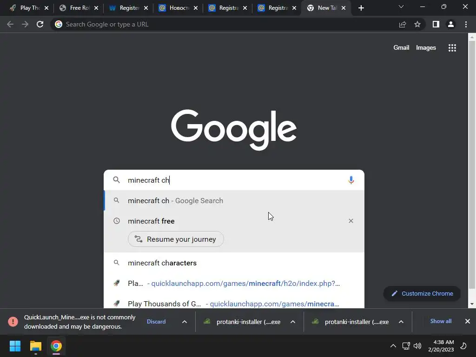Open quicklaunchapp h2o/index.php suggestion
476x357 pixels.
(234, 283)
